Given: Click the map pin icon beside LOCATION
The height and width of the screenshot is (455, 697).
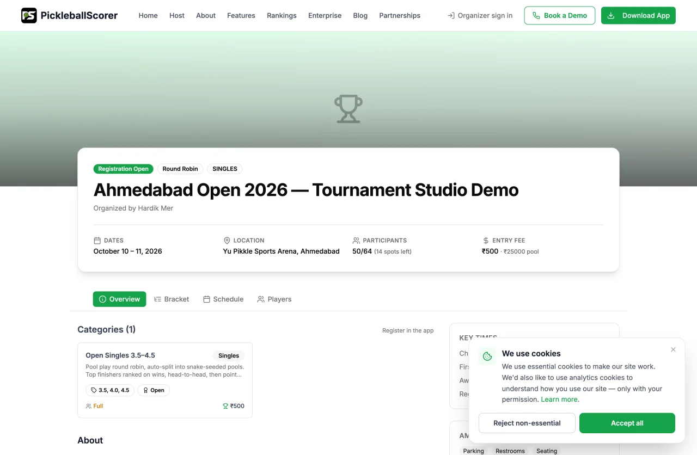Looking at the screenshot, I should click(x=227, y=241).
